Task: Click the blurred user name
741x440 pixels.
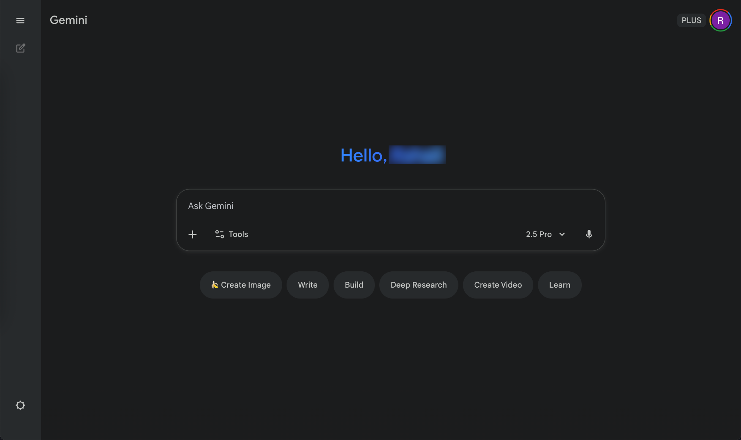Action: (x=417, y=155)
